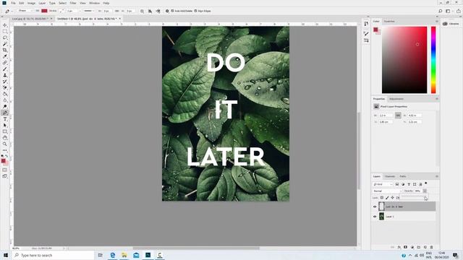Switch to the Paths tab
Screen dimensions: 463x260
click(x=403, y=176)
